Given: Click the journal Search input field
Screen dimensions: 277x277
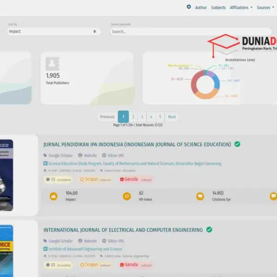Looking at the screenshot, I should (191, 31).
